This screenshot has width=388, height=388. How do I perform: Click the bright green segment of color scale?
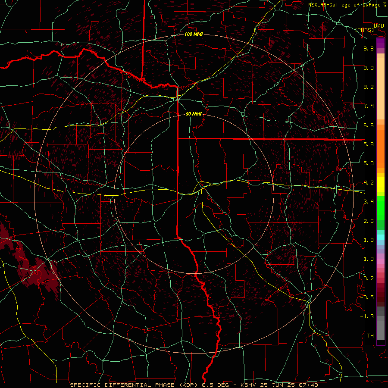tap(381, 209)
